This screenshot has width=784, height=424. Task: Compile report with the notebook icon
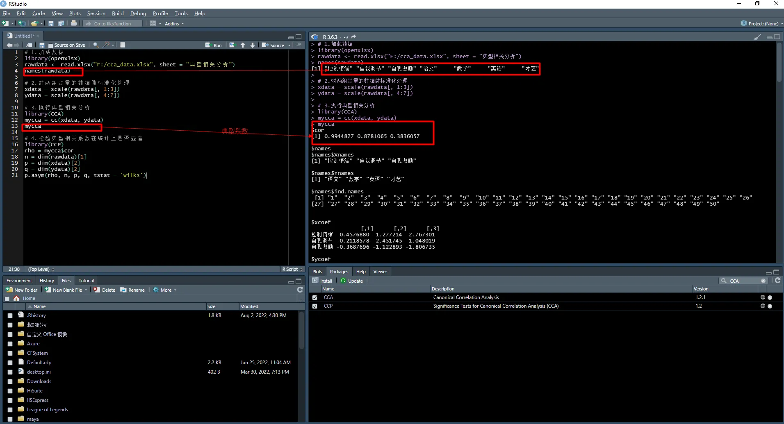123,45
